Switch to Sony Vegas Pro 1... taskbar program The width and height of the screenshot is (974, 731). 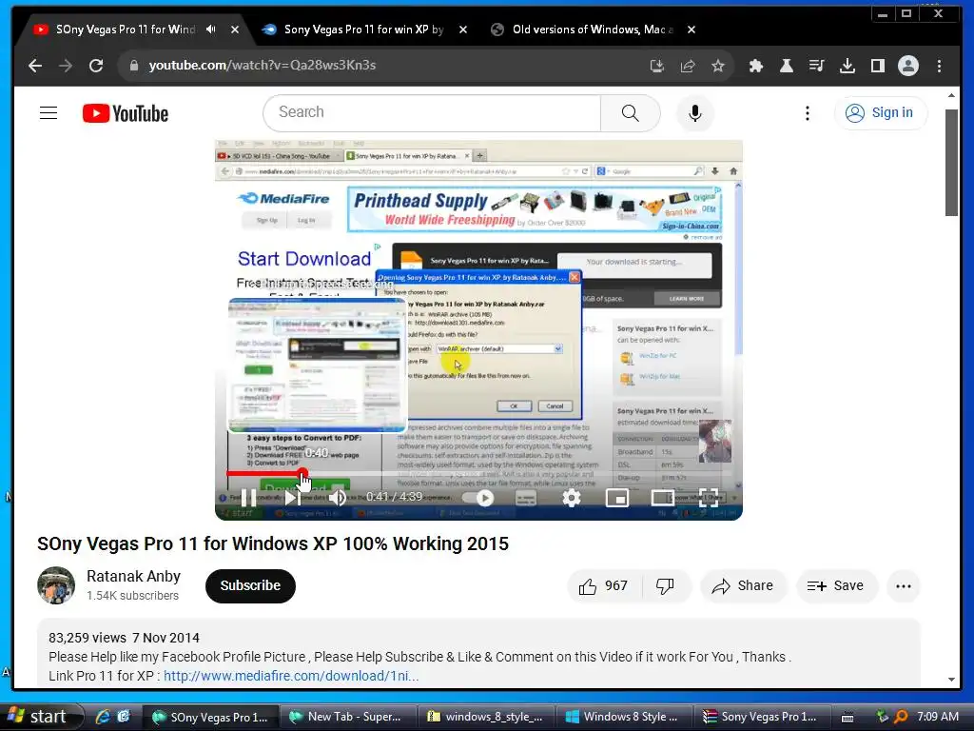click(x=761, y=717)
